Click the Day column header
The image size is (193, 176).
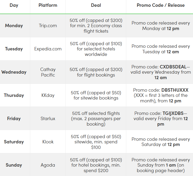14,5
